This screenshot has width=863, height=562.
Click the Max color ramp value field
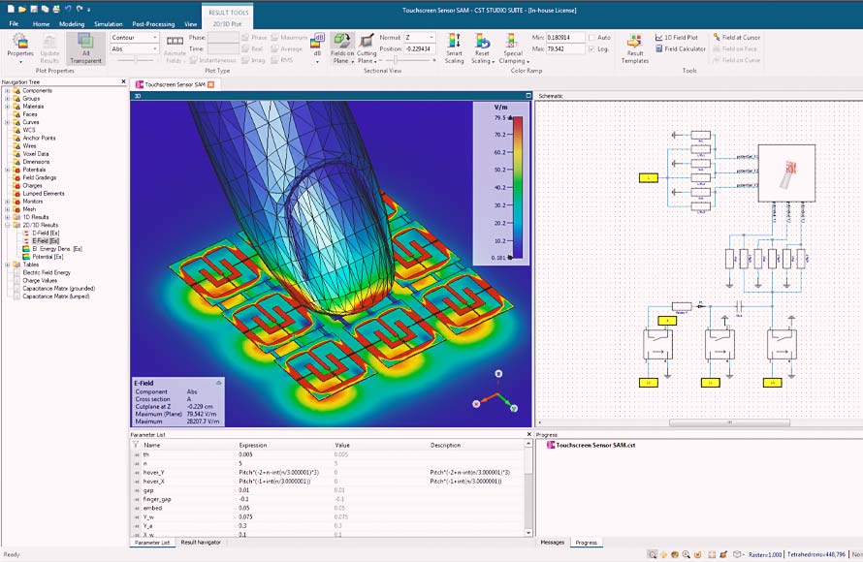(x=565, y=49)
